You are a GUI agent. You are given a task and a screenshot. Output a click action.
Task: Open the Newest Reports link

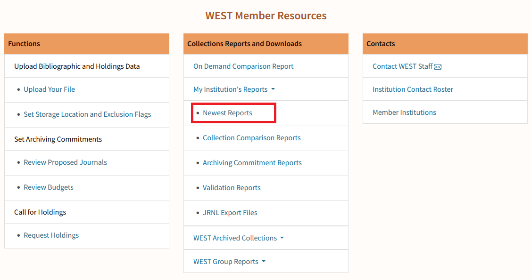tap(228, 113)
